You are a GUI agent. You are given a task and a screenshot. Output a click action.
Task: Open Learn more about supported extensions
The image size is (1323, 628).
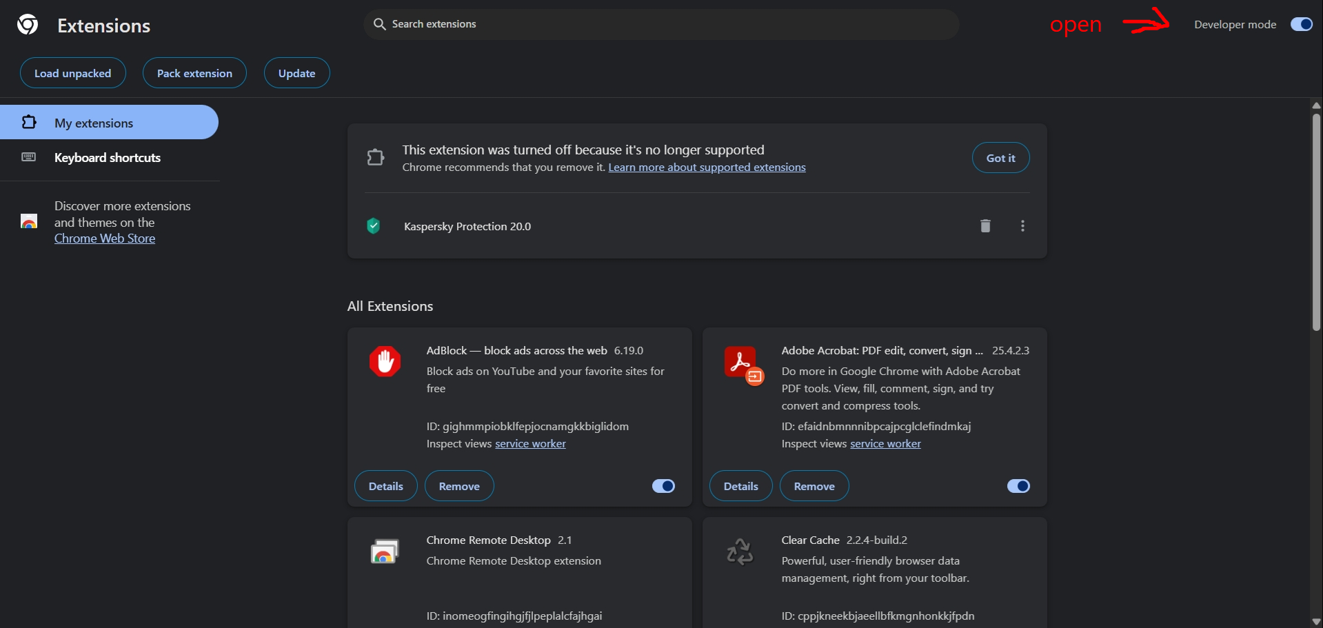[x=707, y=168]
